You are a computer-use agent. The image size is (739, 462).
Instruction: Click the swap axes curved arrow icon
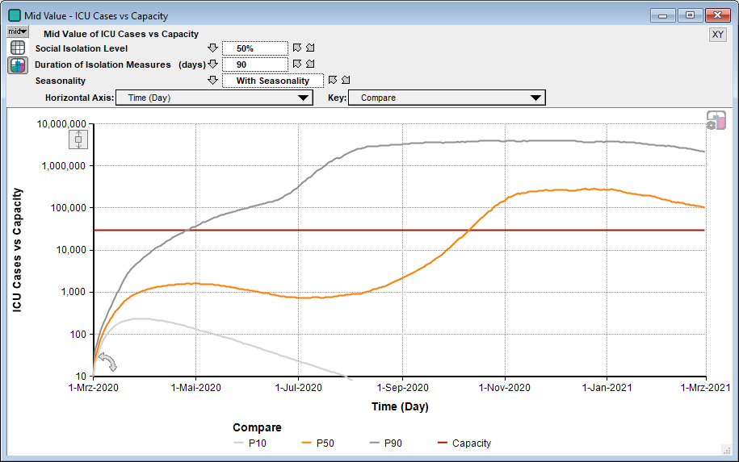108,362
